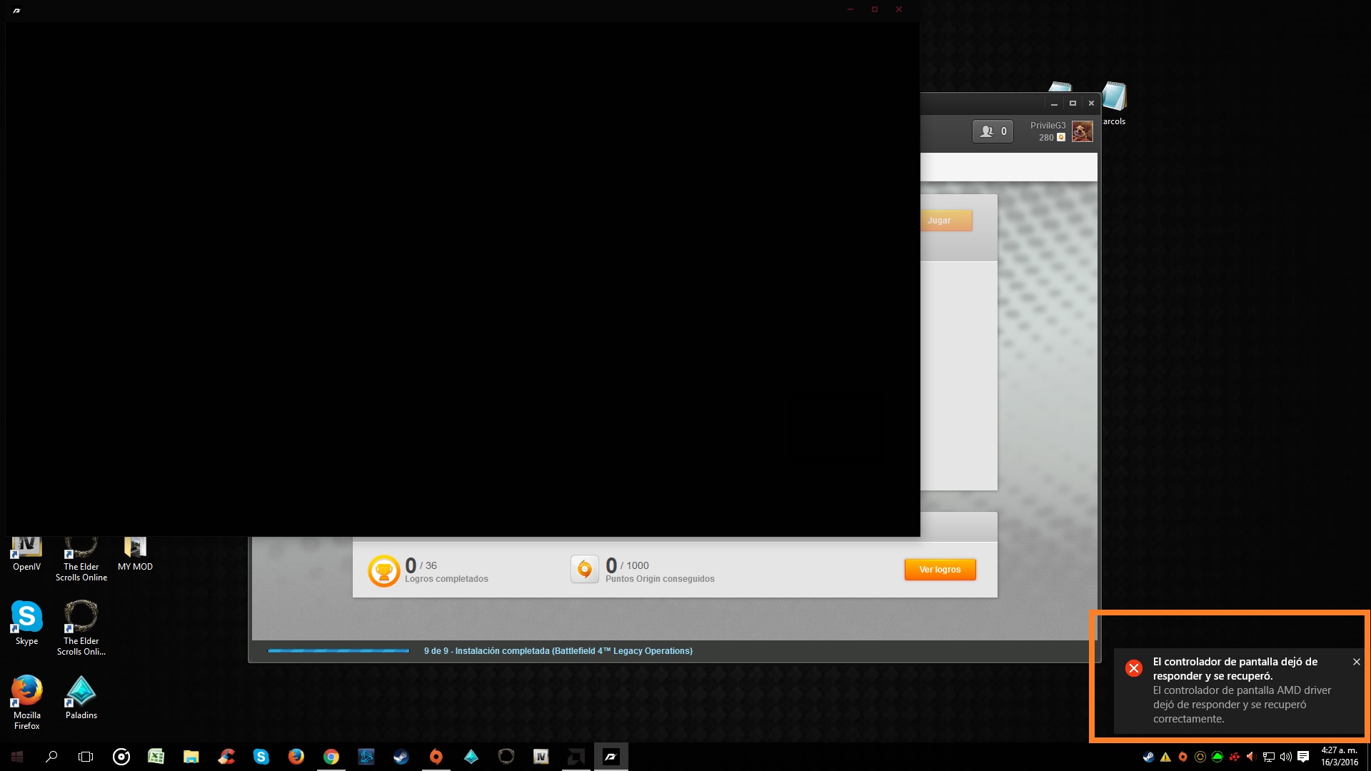This screenshot has height=771, width=1371.
Task: Open the installation completed status text
Action: pos(558,651)
